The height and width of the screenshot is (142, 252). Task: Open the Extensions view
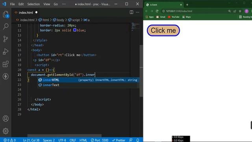pyautogui.click(x=6, y=64)
